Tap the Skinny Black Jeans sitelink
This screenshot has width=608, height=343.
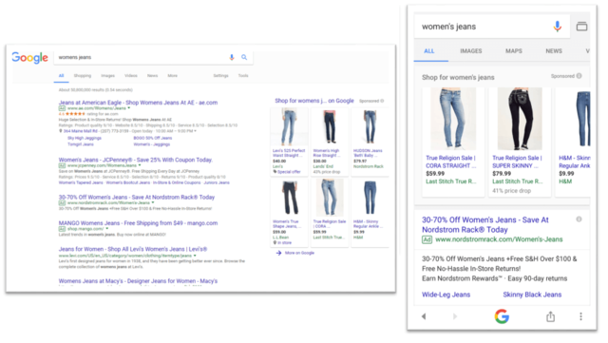point(532,295)
